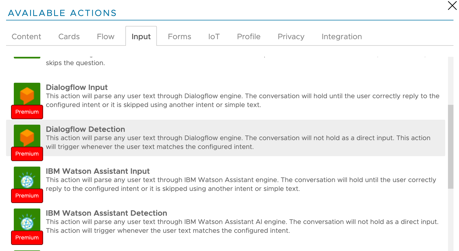Viewport: 459px width, 251px height.
Task: Close the Available Actions dialog
Action: [x=452, y=6]
